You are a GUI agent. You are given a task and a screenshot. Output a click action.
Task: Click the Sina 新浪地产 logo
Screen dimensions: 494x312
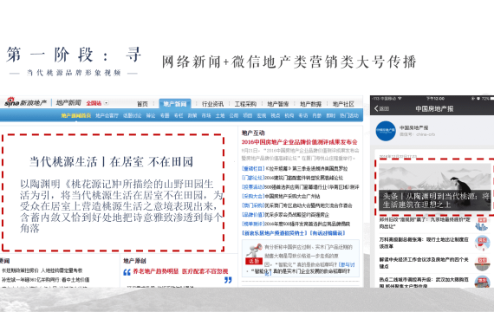point(25,102)
